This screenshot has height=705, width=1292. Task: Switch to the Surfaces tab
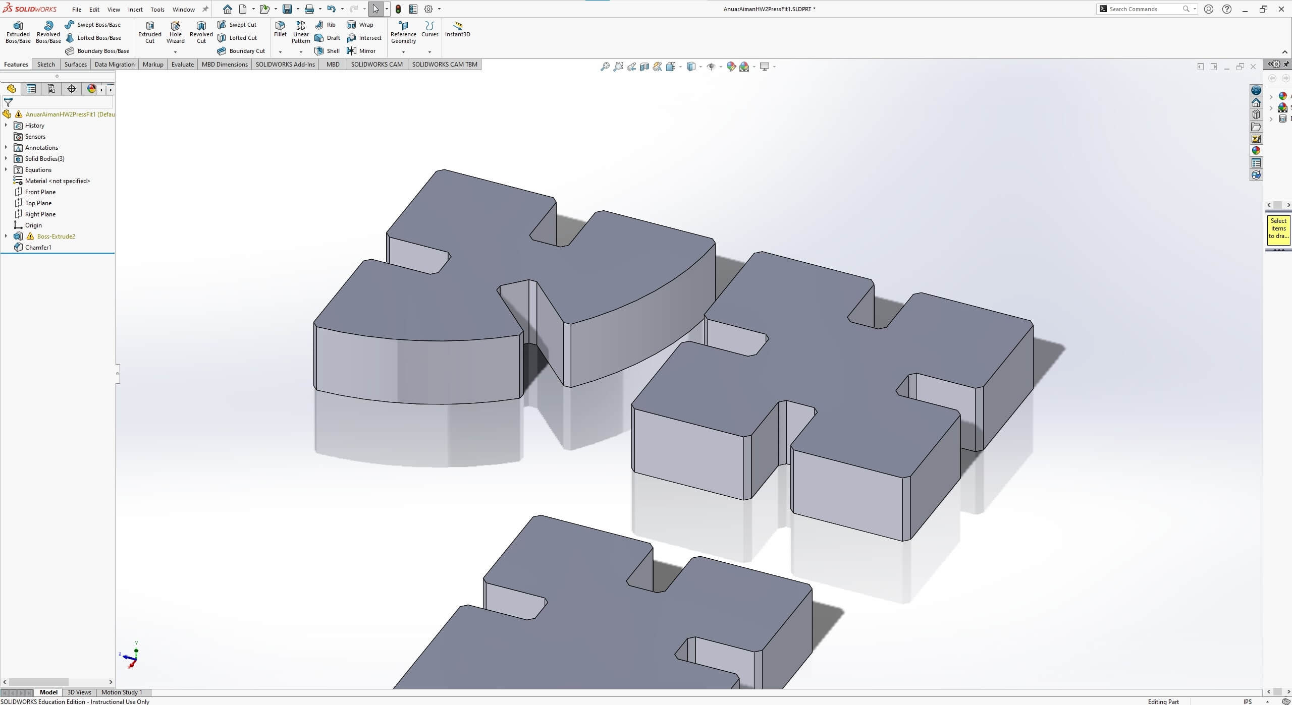coord(75,65)
